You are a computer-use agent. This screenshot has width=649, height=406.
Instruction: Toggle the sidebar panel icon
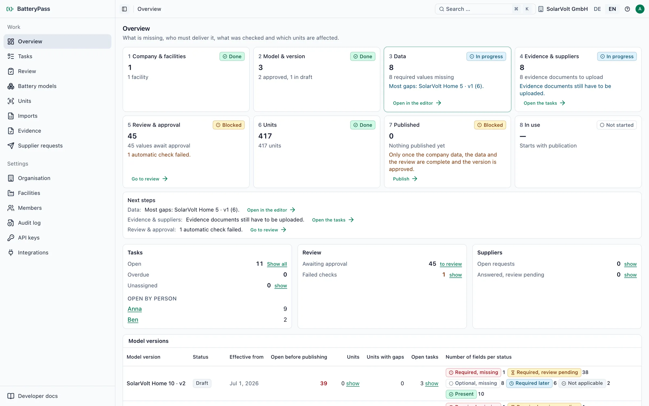click(124, 9)
